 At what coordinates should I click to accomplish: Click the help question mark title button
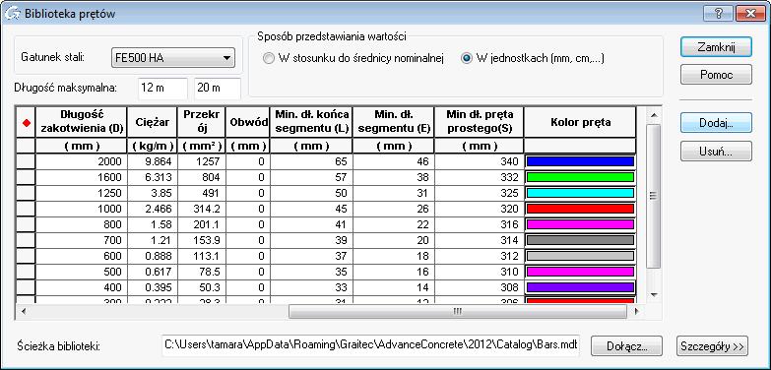coord(719,14)
